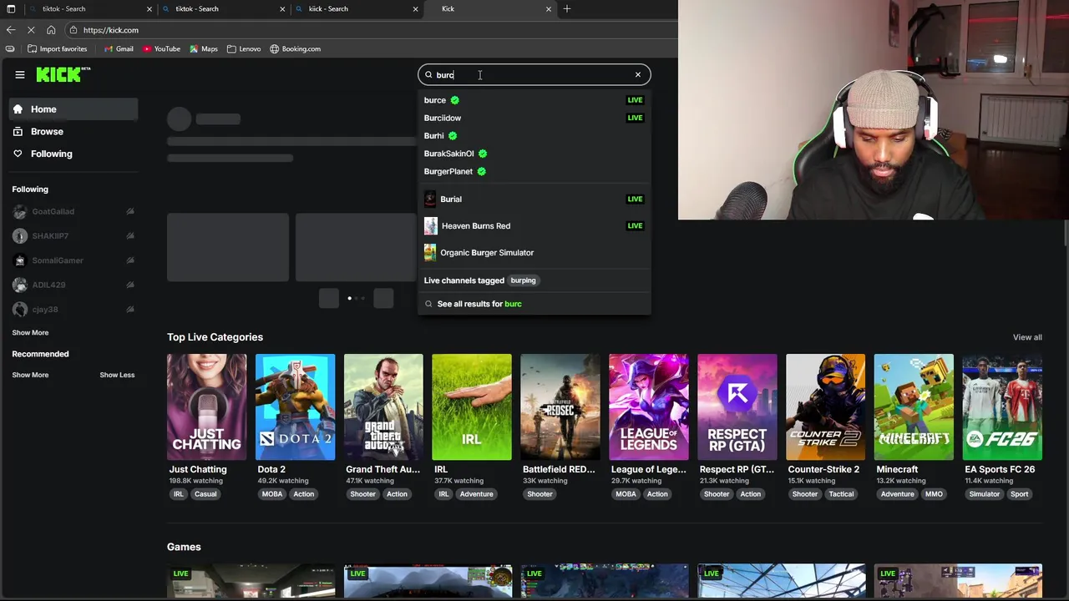The height and width of the screenshot is (601, 1069).
Task: Open the Booking.com bookmark
Action: (x=295, y=48)
